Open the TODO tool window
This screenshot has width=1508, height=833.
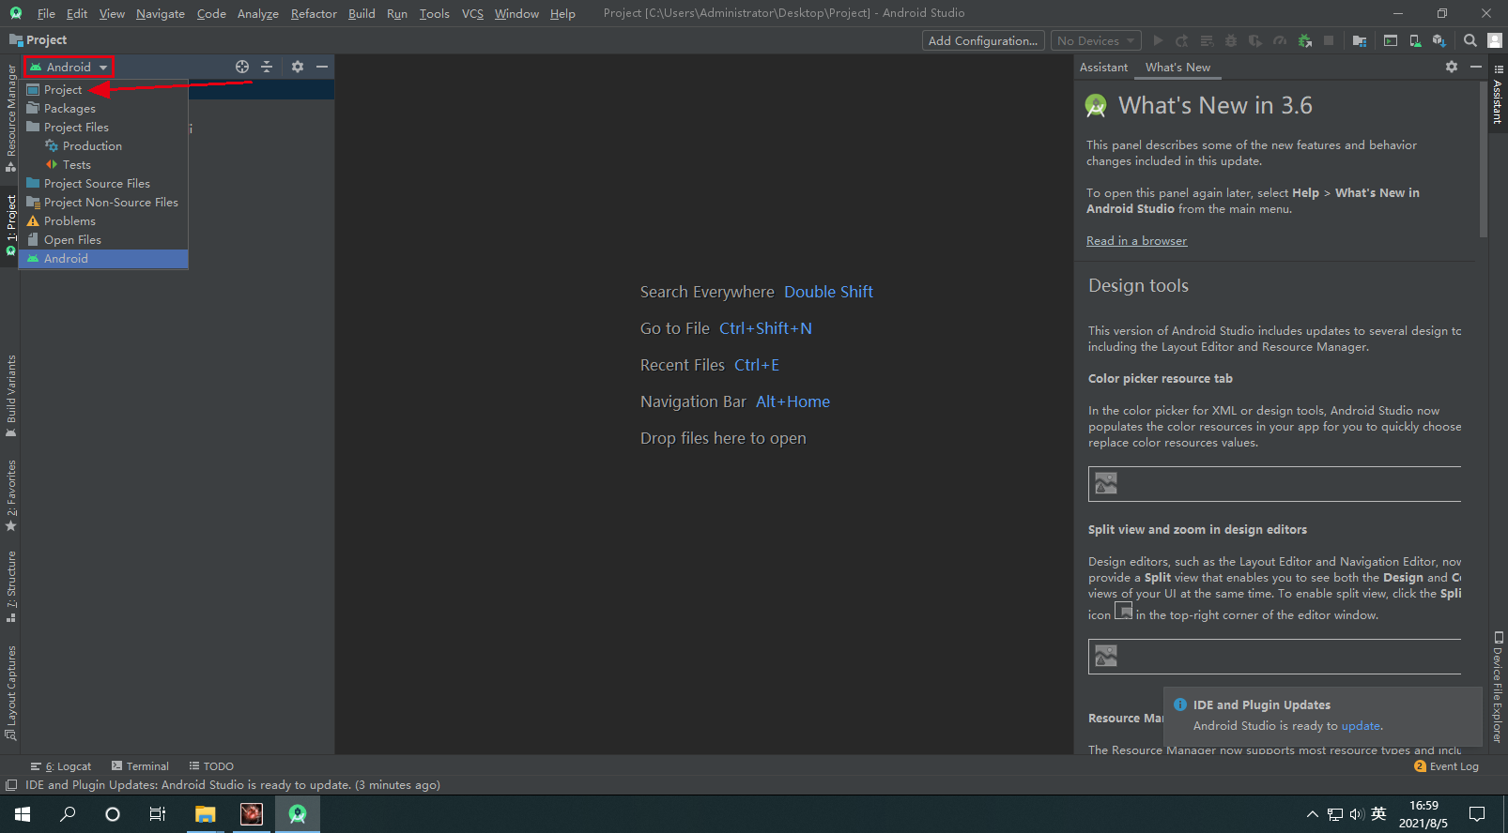click(211, 766)
